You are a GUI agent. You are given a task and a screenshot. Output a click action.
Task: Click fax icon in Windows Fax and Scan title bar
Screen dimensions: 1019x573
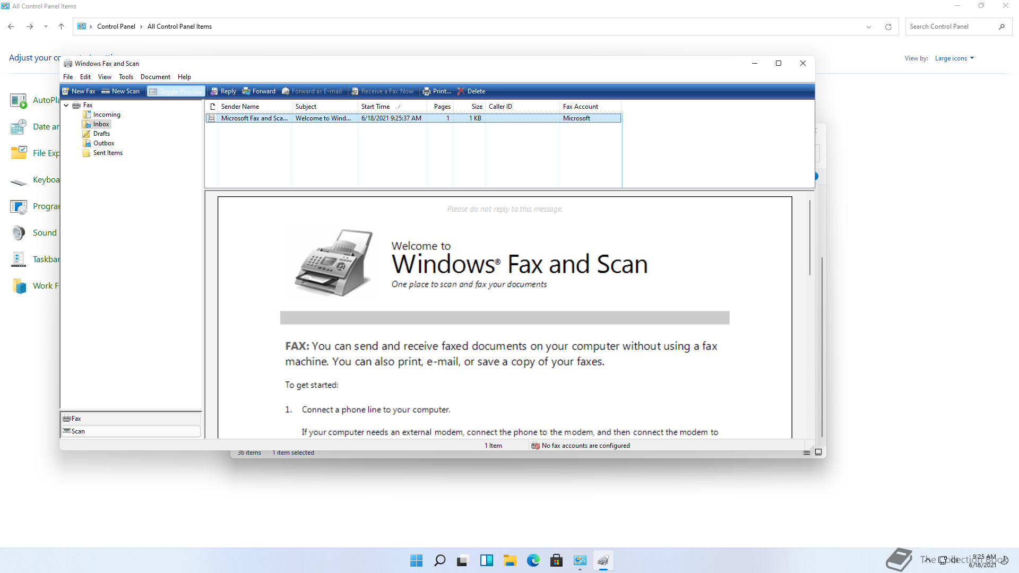pos(68,64)
